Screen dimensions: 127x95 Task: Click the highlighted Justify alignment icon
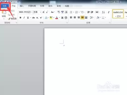(82, 18)
